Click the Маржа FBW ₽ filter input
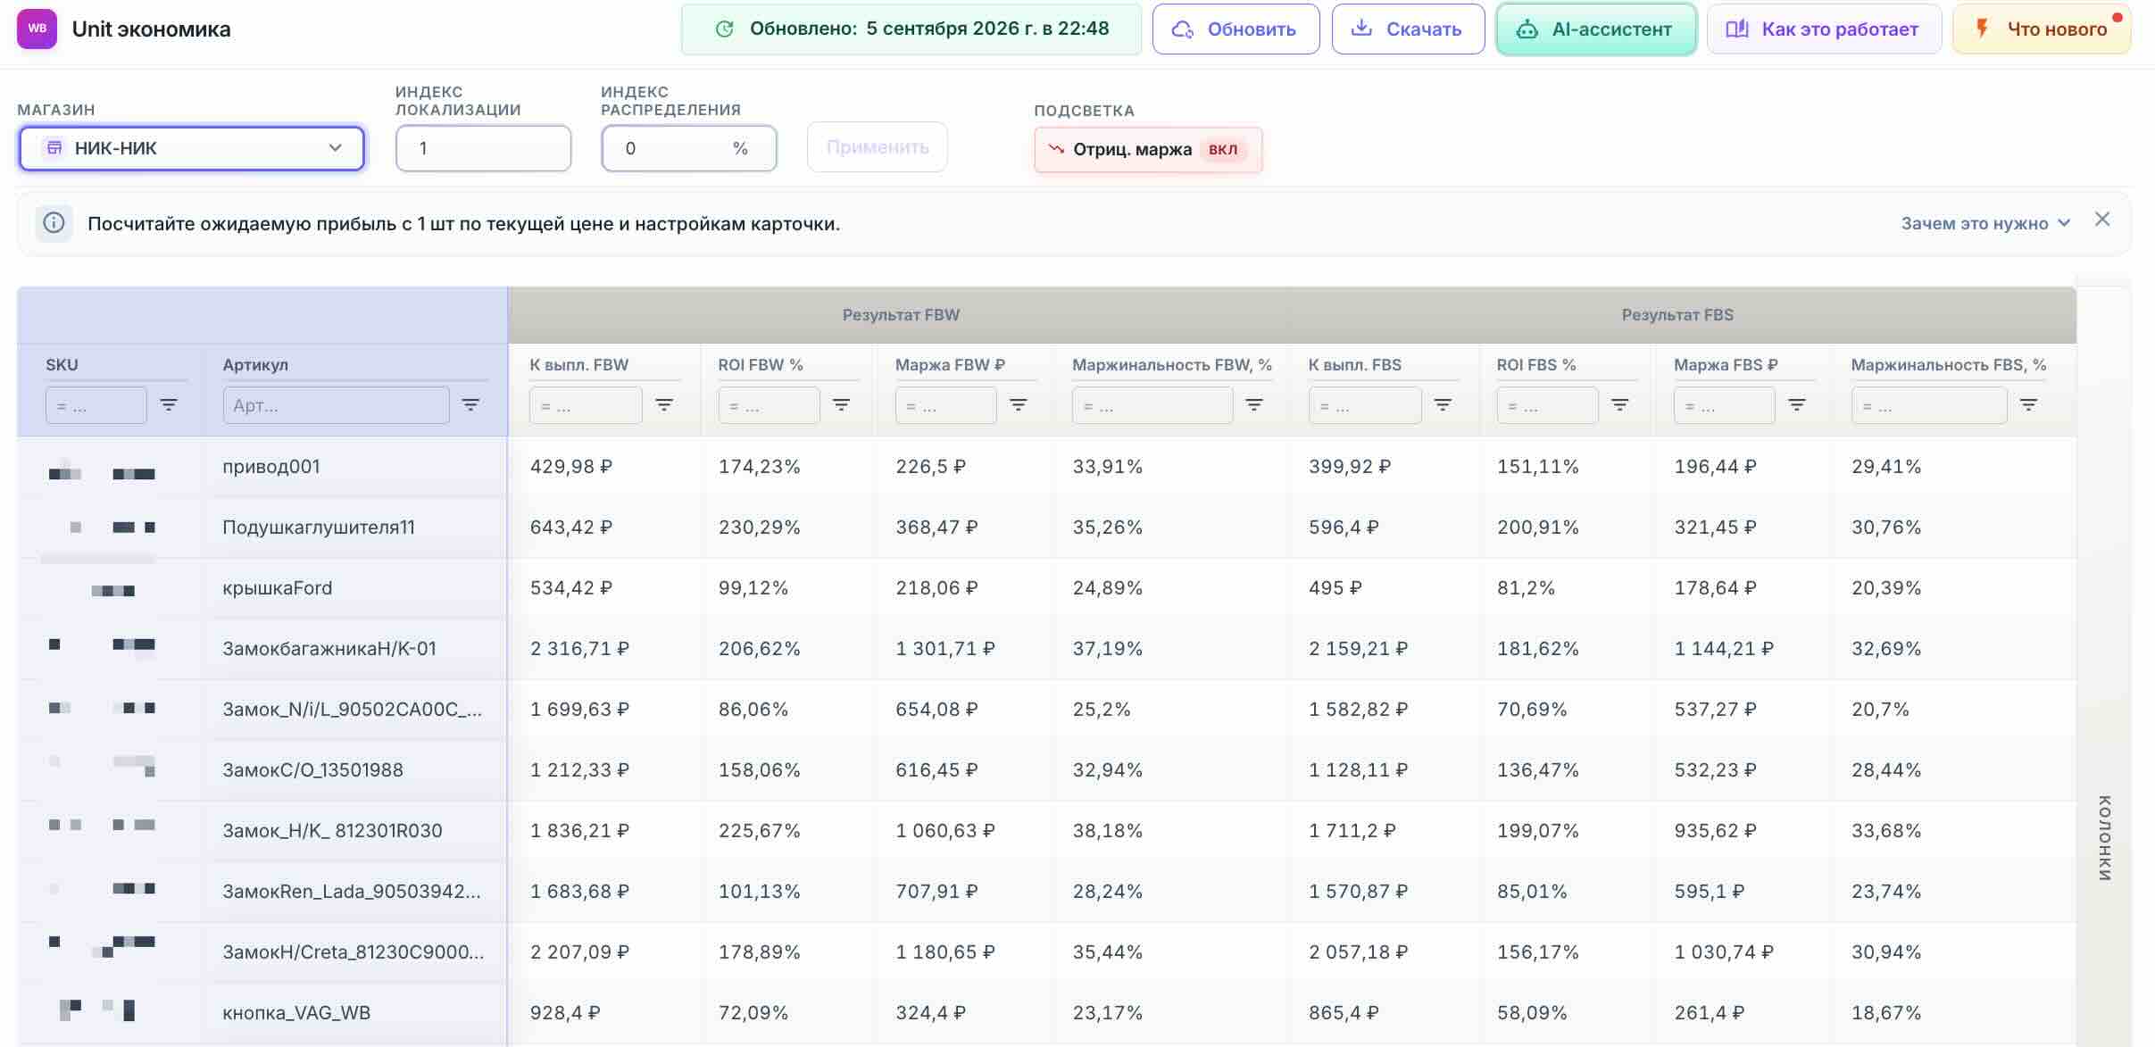Viewport: 2155px width, 1047px height. coord(945,405)
